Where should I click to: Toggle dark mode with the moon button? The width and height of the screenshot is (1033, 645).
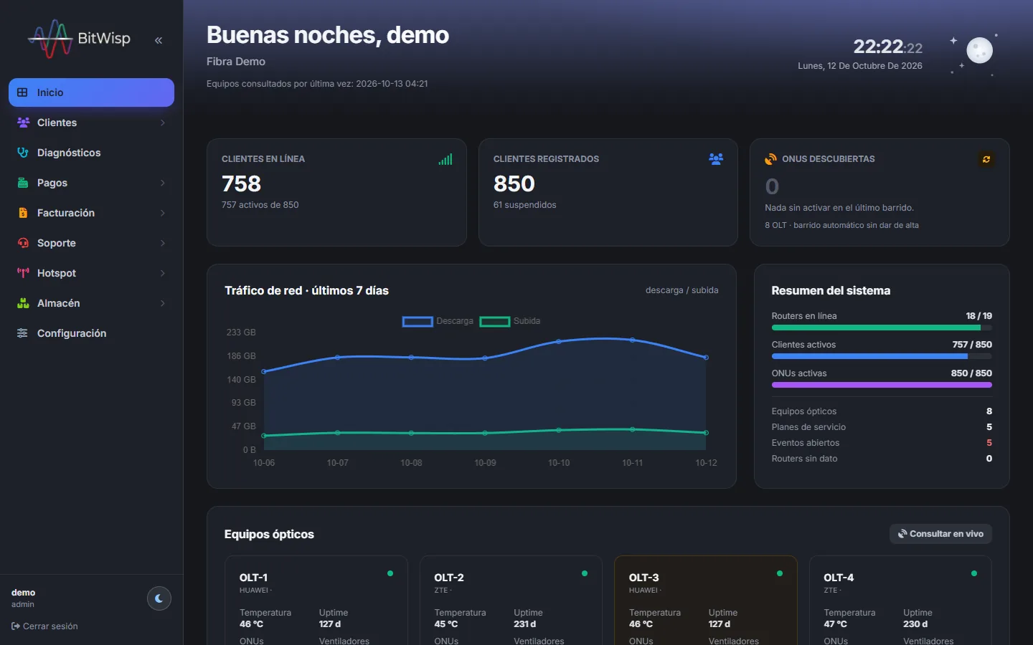(159, 598)
